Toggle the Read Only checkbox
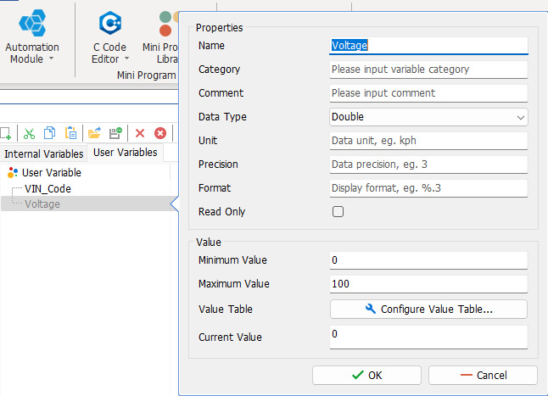This screenshot has width=548, height=396. coord(338,212)
